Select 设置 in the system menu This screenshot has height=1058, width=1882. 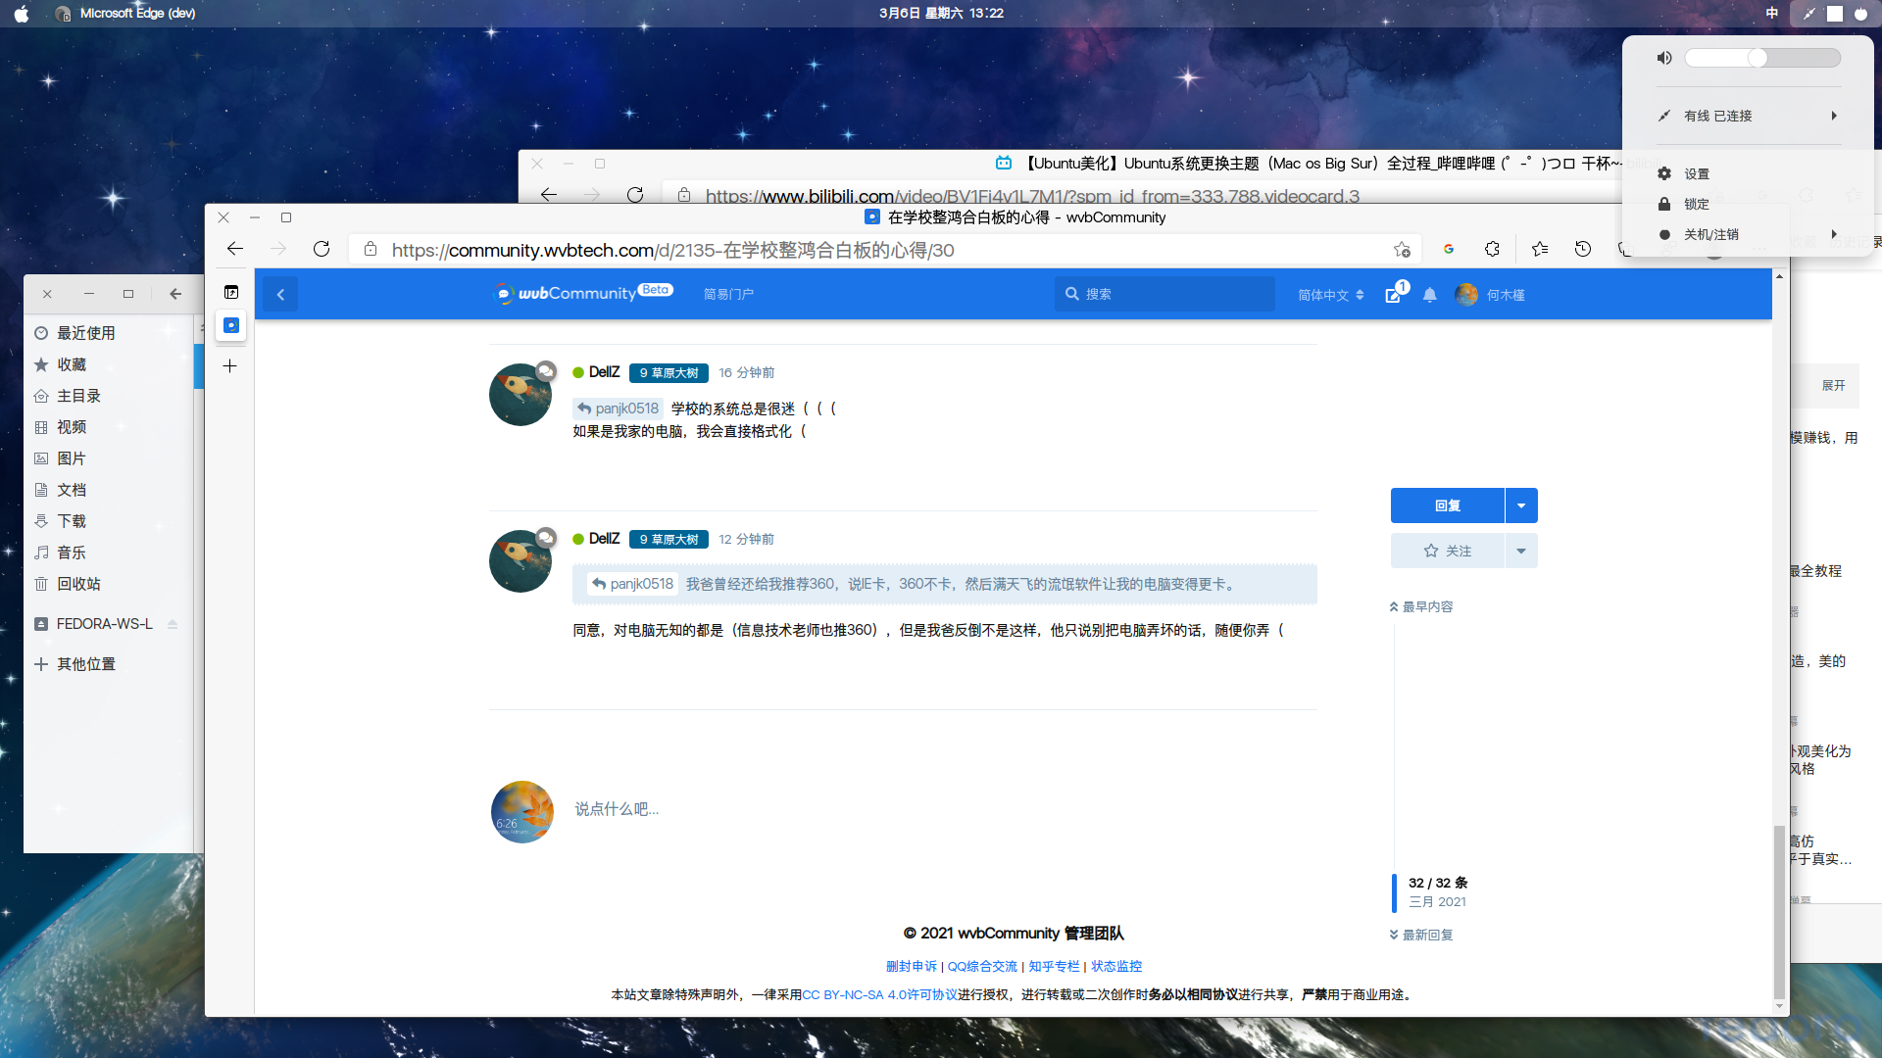pyautogui.click(x=1697, y=173)
